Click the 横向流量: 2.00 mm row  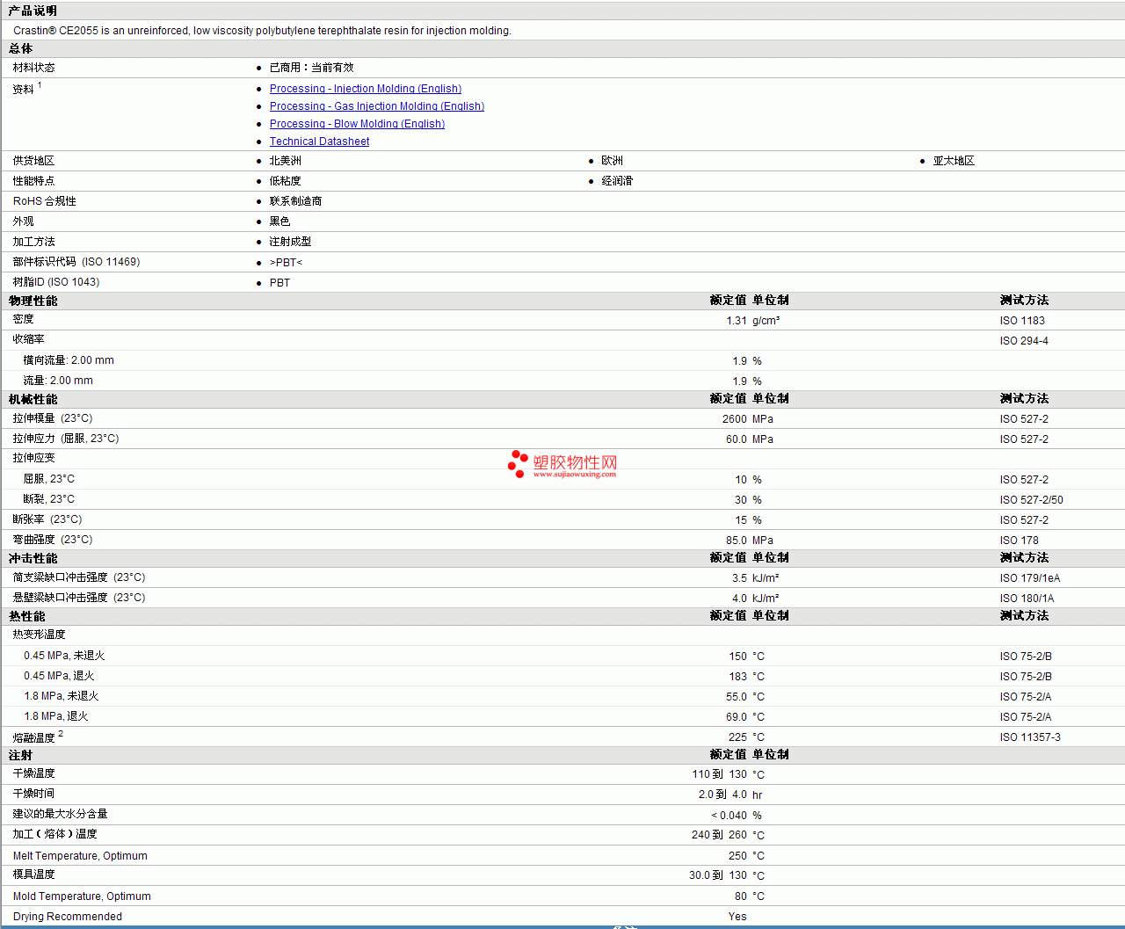(x=69, y=360)
